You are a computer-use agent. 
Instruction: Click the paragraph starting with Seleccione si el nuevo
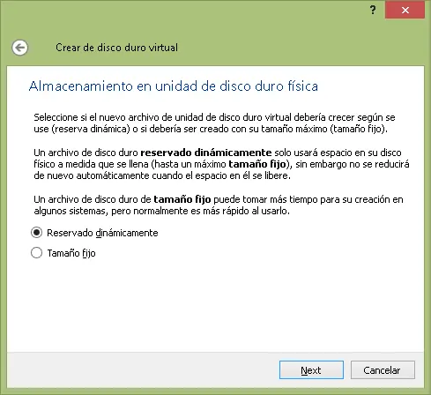tap(214, 123)
